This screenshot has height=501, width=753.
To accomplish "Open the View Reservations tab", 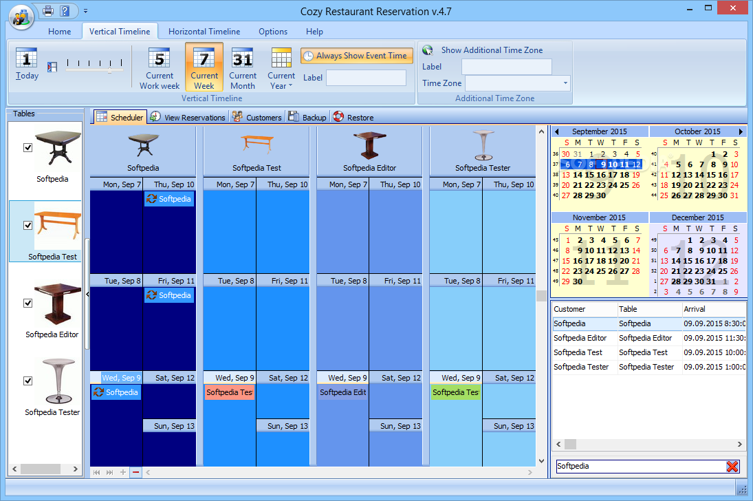I will point(188,117).
